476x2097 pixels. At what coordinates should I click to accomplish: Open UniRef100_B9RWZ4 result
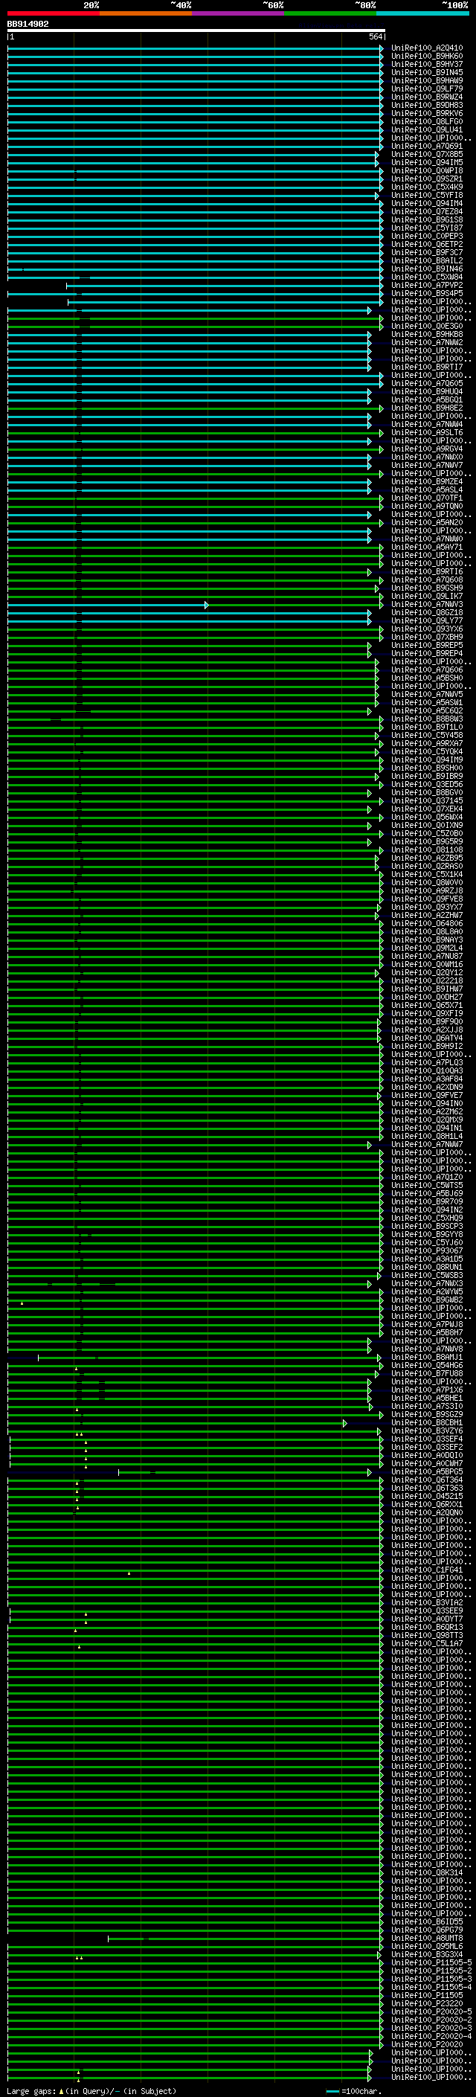(427, 97)
